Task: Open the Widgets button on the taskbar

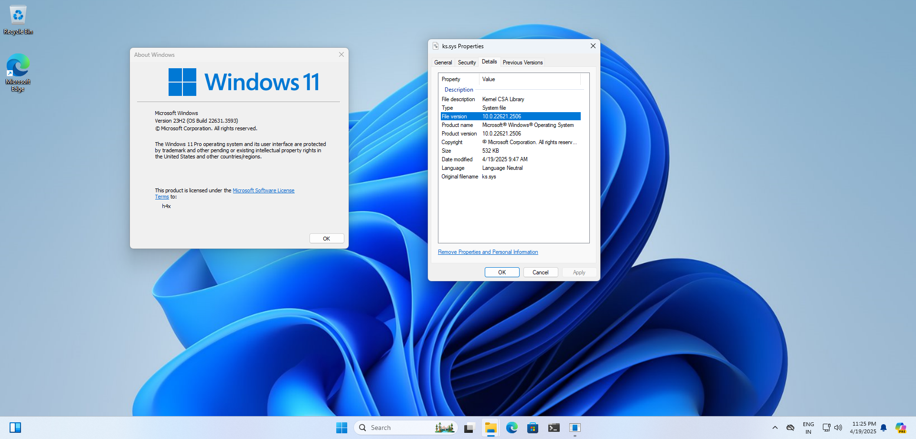Action: pyautogui.click(x=15, y=428)
